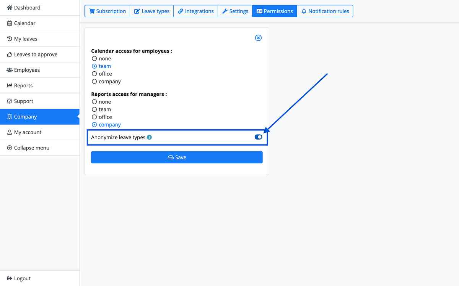
Task: Open the Leave types tab
Action: 152,11
